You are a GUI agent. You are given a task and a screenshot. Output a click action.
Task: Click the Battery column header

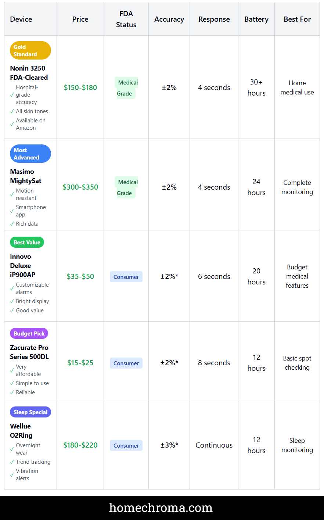point(256,19)
